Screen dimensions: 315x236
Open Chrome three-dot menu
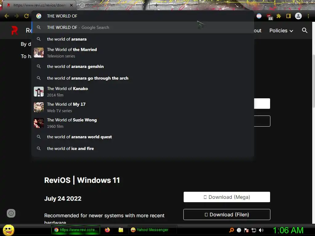(308, 16)
